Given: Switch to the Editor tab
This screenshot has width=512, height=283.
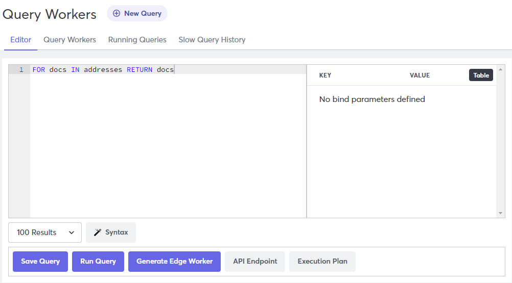Looking at the screenshot, I should click(20, 40).
